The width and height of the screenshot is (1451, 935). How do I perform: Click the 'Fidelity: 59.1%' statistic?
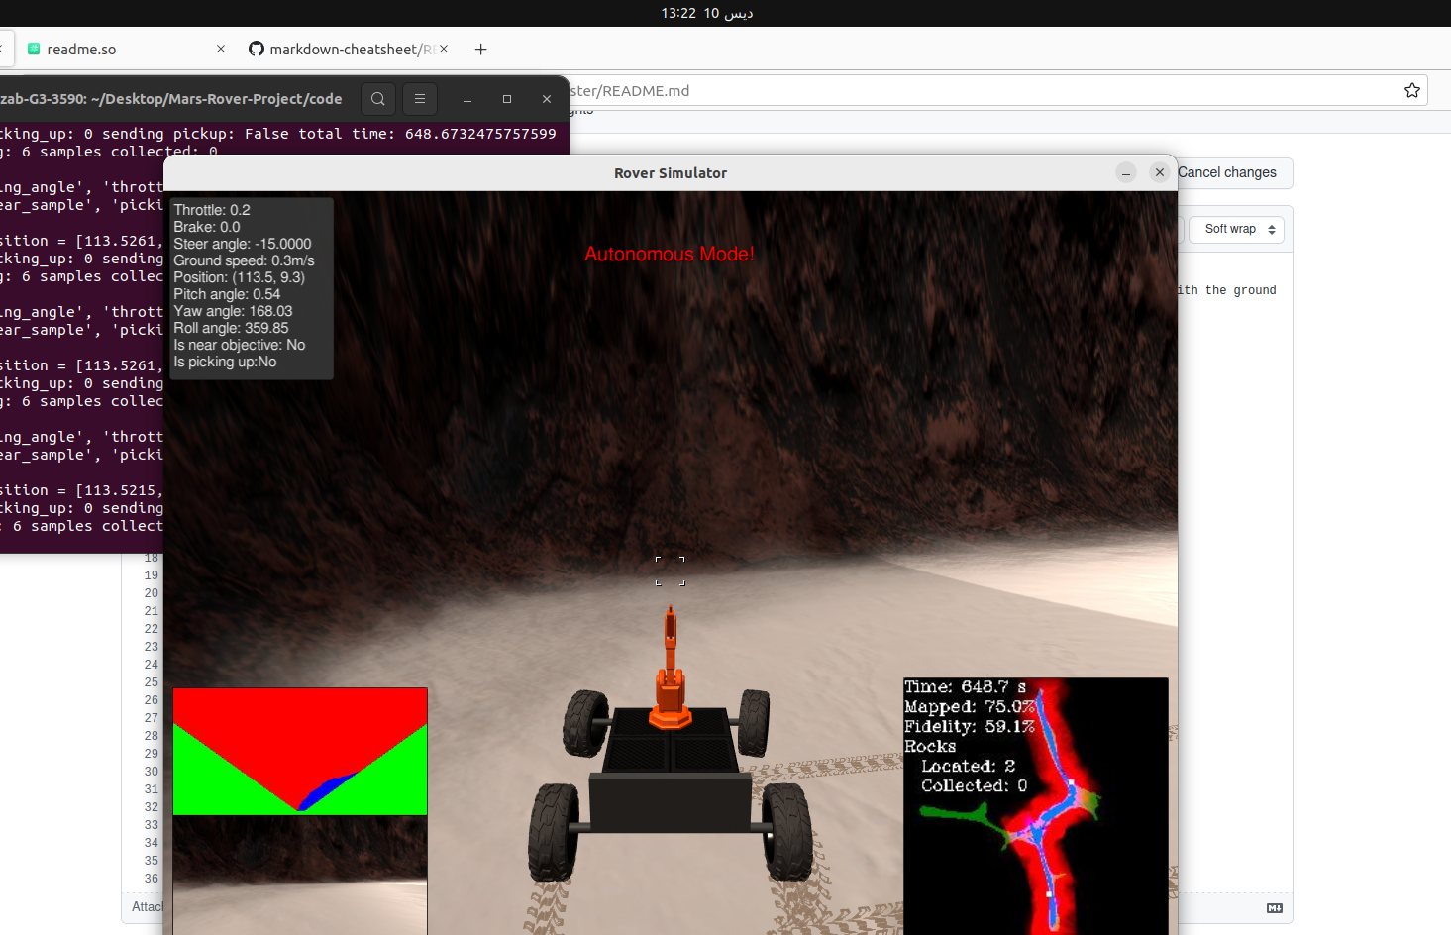[x=969, y=727]
